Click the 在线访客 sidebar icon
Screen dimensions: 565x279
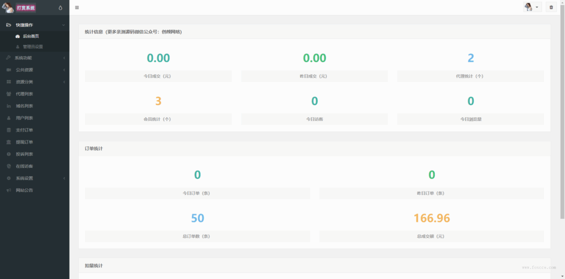(8, 166)
